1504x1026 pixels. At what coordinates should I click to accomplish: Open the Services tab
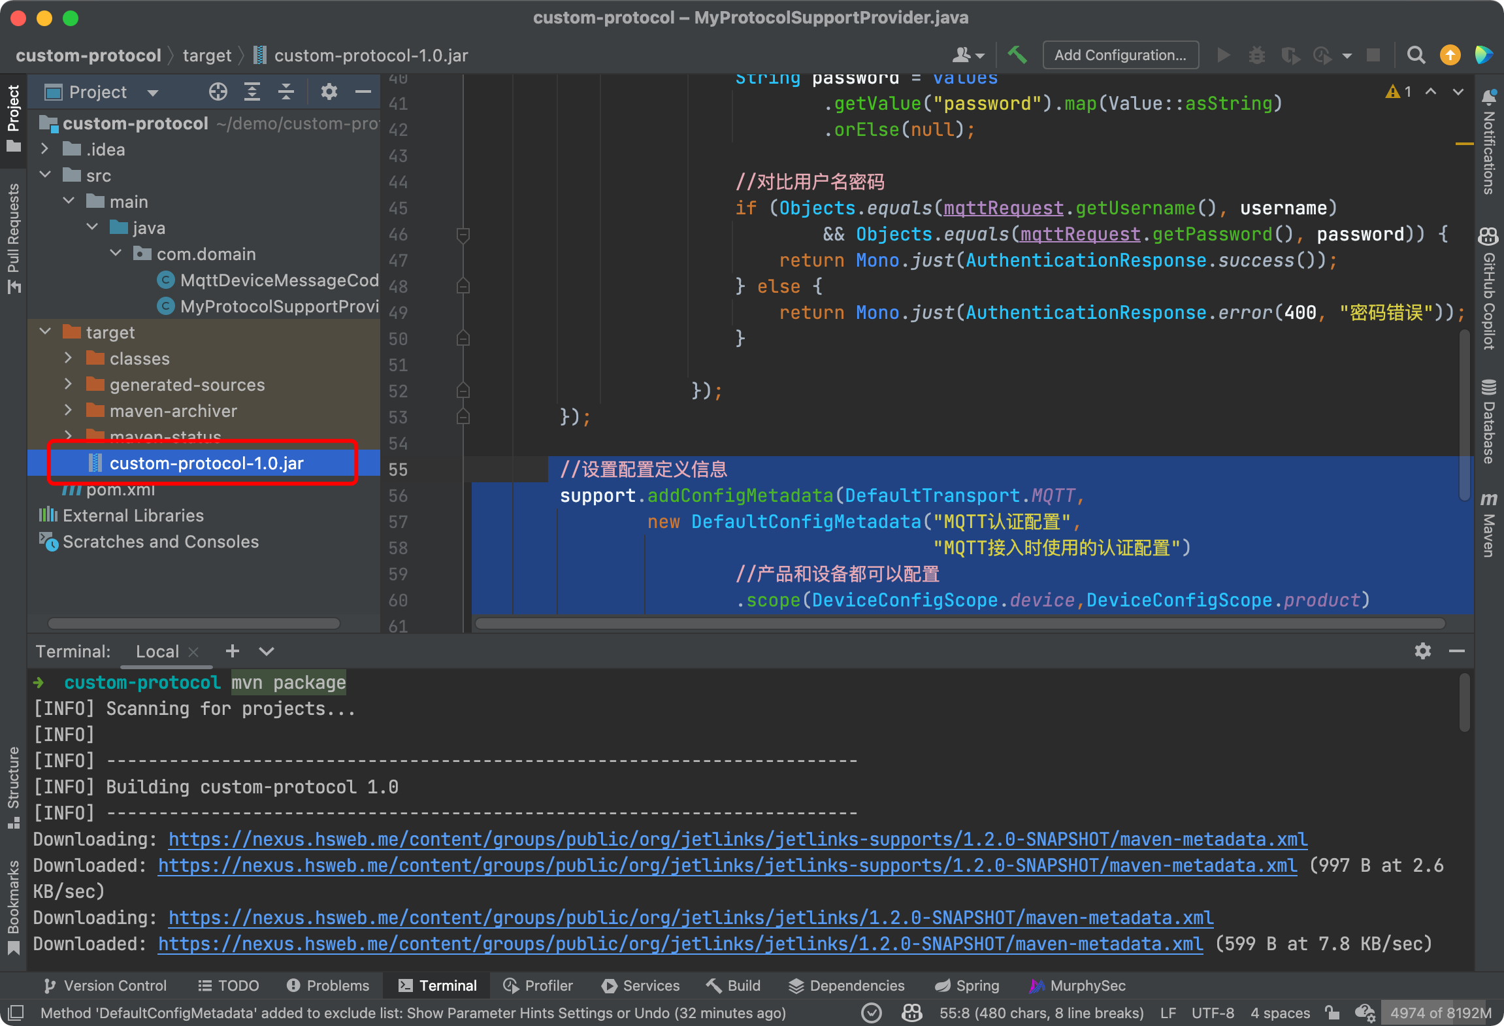(x=640, y=985)
